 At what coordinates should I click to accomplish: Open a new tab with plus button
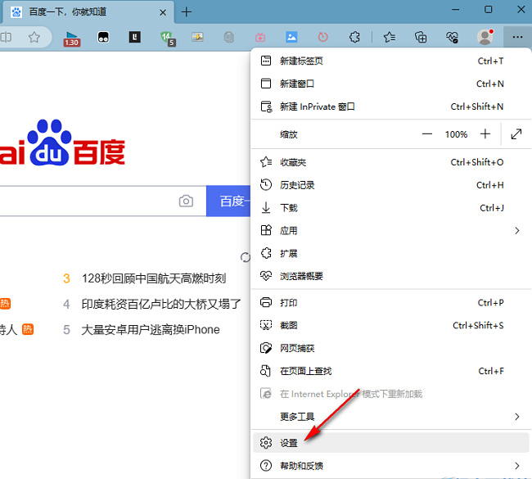187,12
